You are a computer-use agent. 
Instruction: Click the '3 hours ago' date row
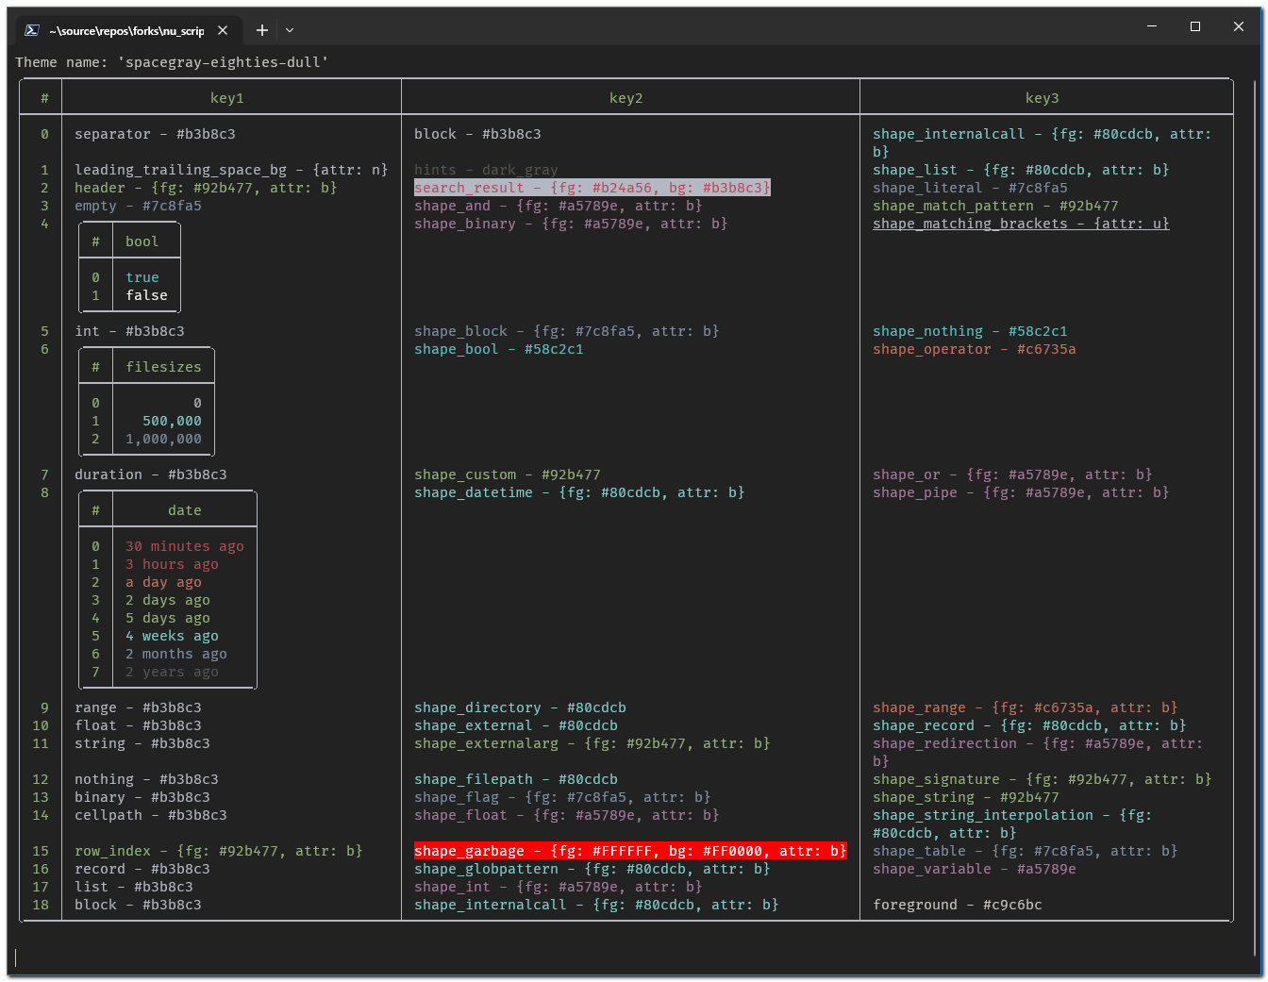(172, 564)
